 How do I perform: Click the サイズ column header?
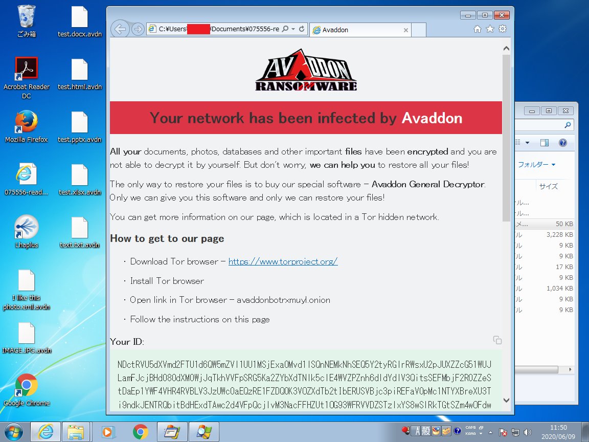pos(549,186)
